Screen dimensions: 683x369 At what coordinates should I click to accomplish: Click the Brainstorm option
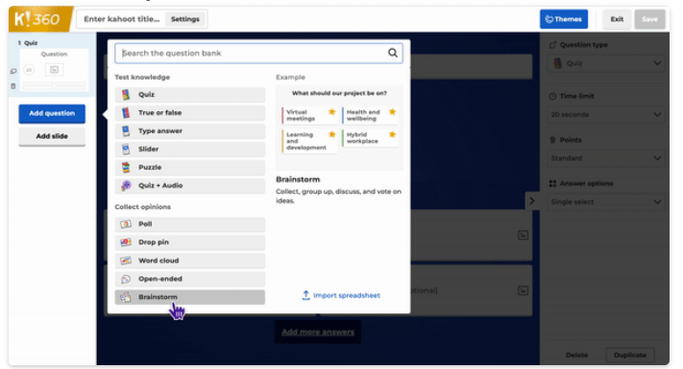tap(190, 297)
